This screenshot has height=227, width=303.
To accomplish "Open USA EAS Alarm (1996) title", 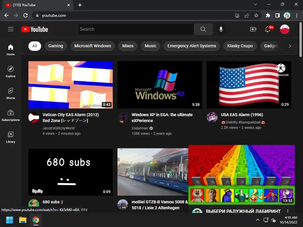I will pyautogui.click(x=242, y=115).
